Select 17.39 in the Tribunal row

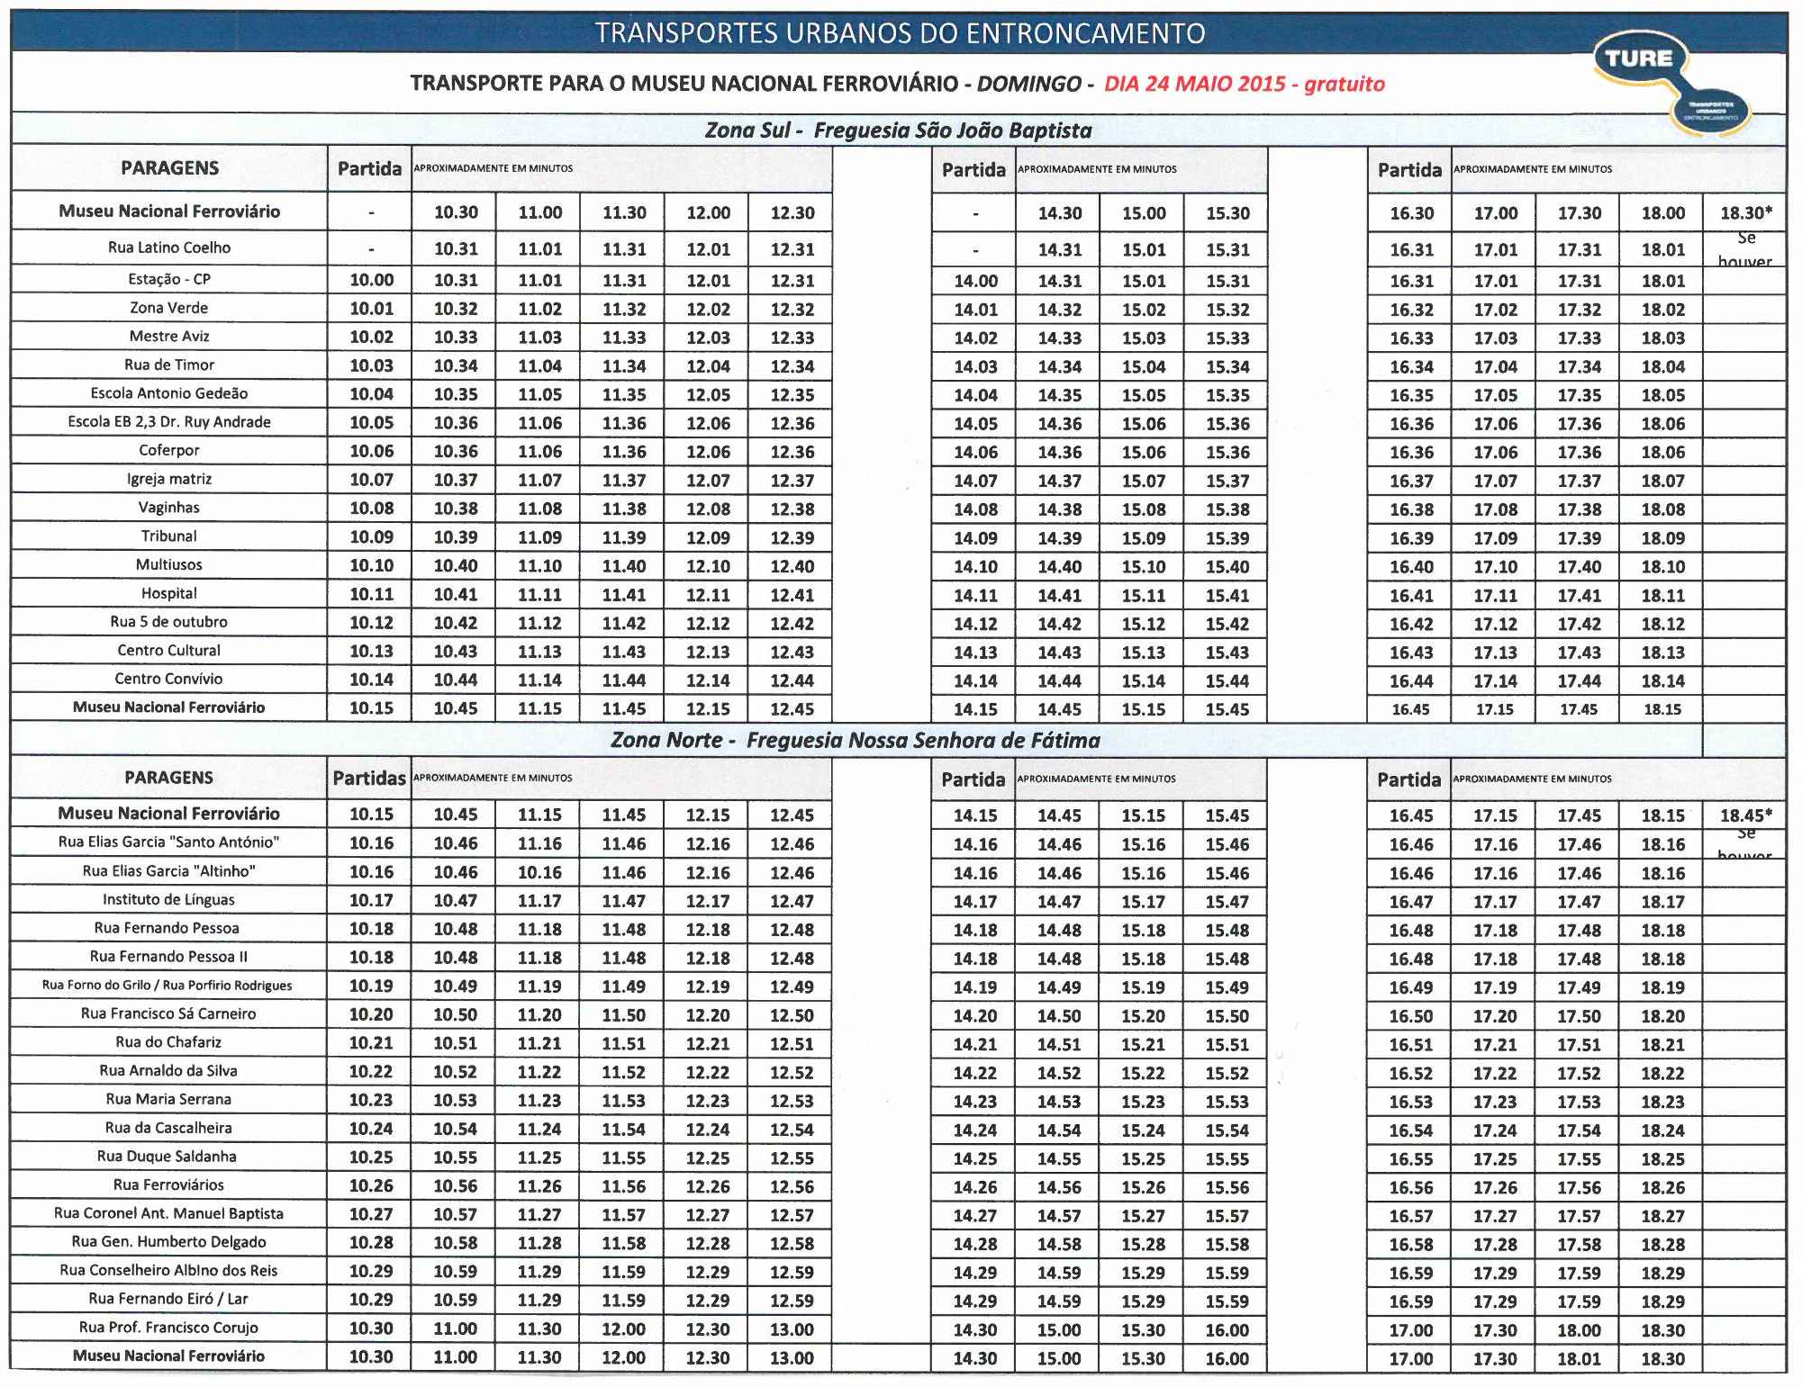1580,538
